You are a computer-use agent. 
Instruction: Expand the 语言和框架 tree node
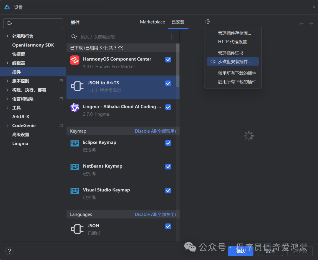tap(7, 99)
